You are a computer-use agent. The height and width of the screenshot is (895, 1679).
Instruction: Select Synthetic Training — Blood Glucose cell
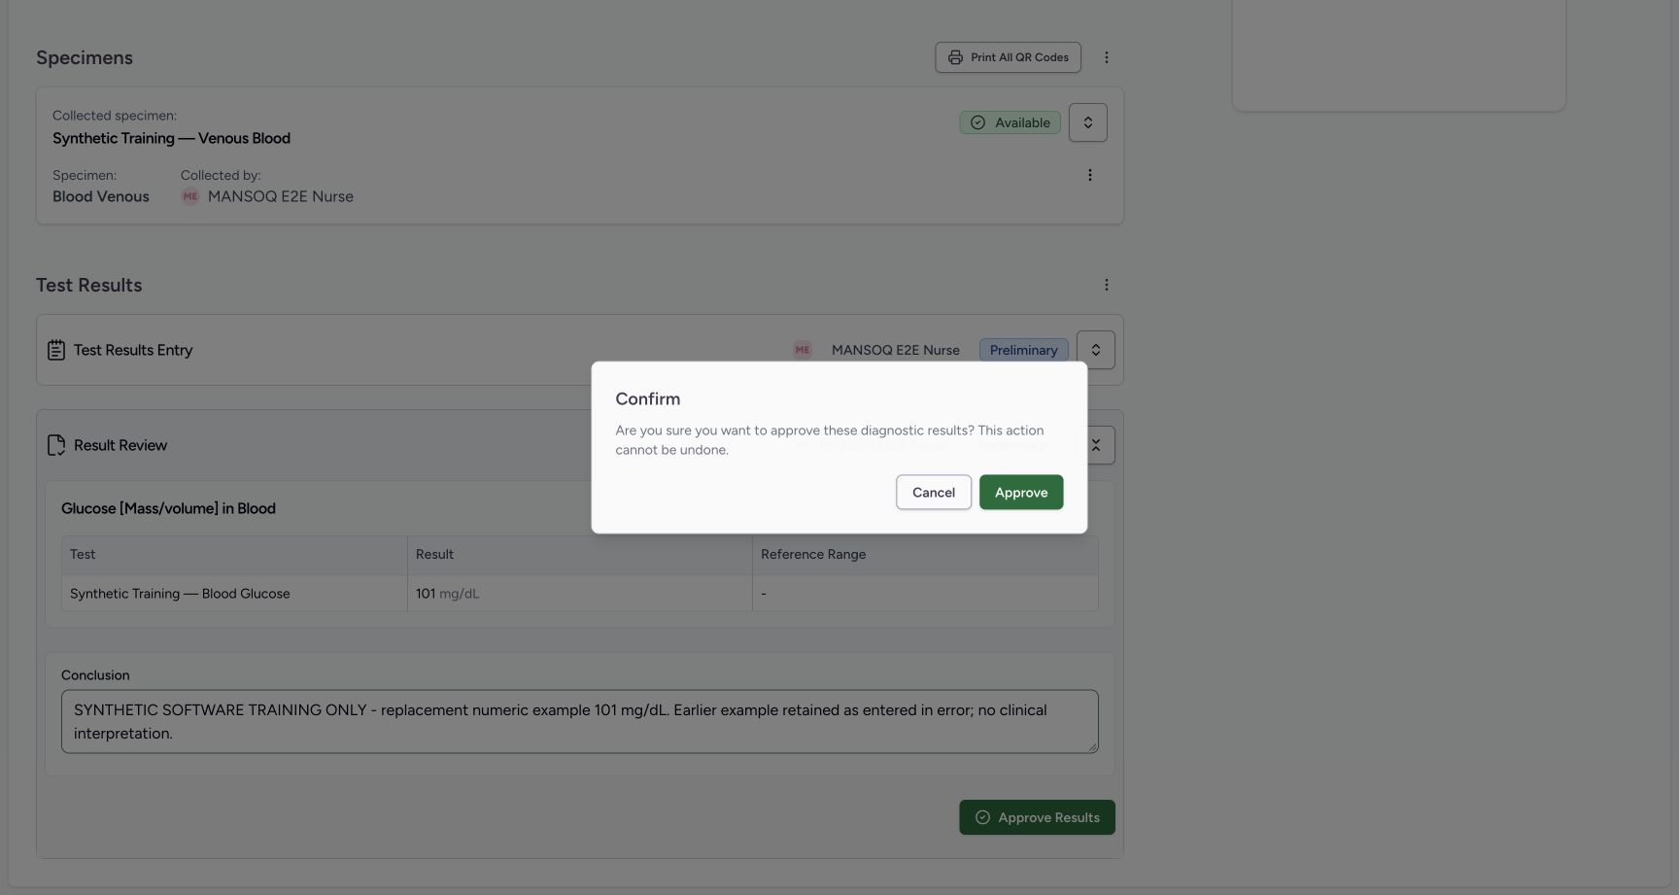234,594
